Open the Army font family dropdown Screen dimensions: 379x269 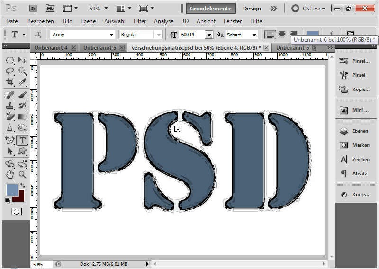coord(112,35)
